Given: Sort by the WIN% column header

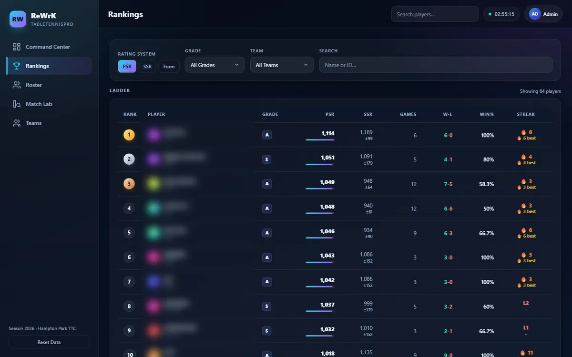Looking at the screenshot, I should 487,114.
